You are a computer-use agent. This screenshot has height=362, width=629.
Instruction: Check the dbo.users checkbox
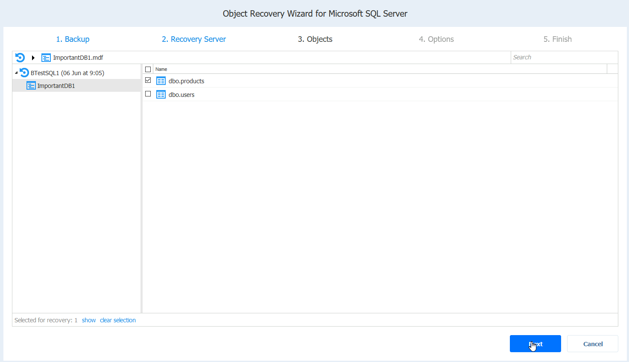point(148,94)
